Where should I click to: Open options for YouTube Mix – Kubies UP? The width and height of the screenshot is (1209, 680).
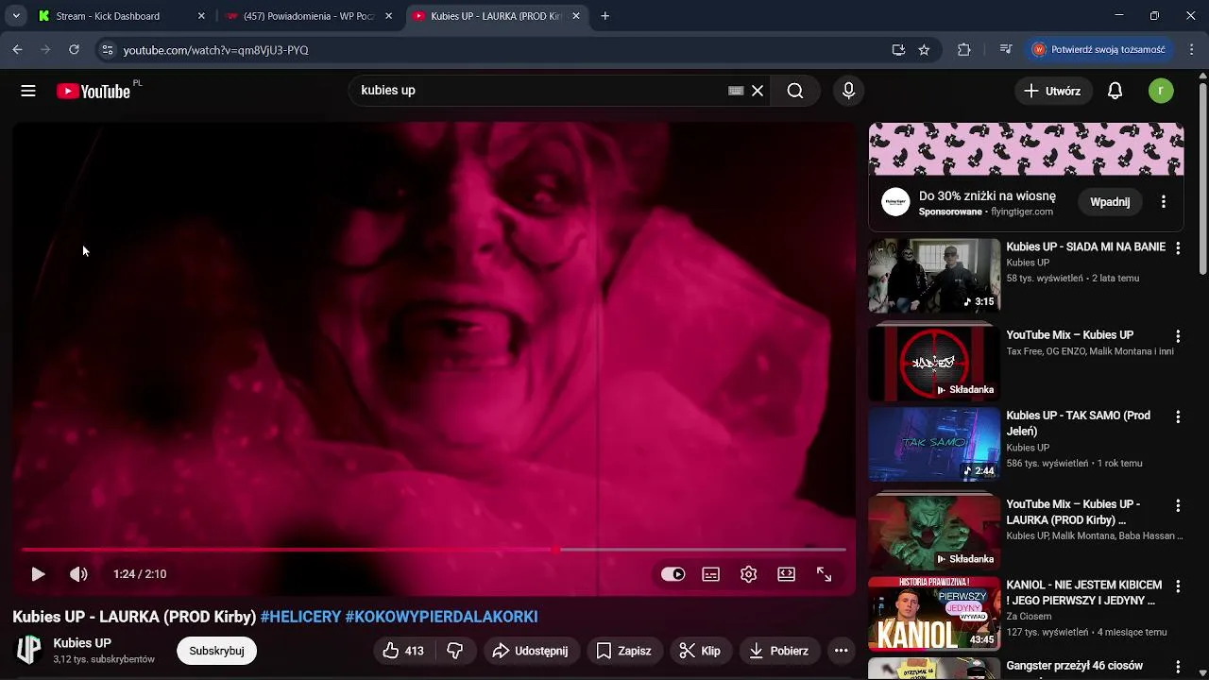tap(1178, 336)
